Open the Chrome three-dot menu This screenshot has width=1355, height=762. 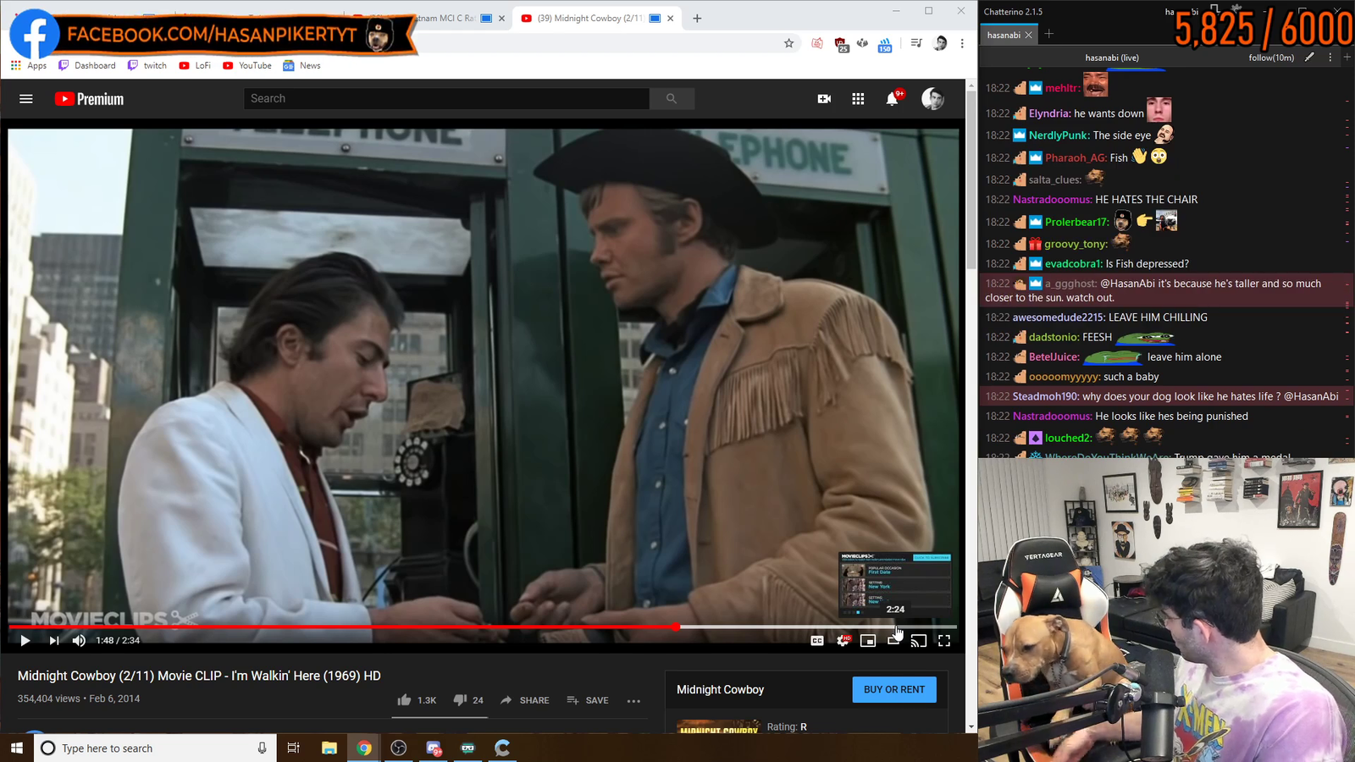click(x=962, y=43)
